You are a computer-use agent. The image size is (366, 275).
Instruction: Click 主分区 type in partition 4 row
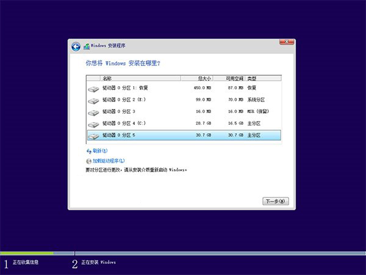click(254, 123)
